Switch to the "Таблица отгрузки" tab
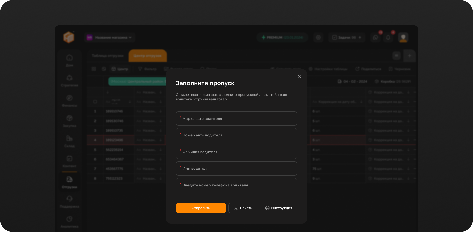Image resolution: width=473 pixels, height=232 pixels. coord(108,56)
